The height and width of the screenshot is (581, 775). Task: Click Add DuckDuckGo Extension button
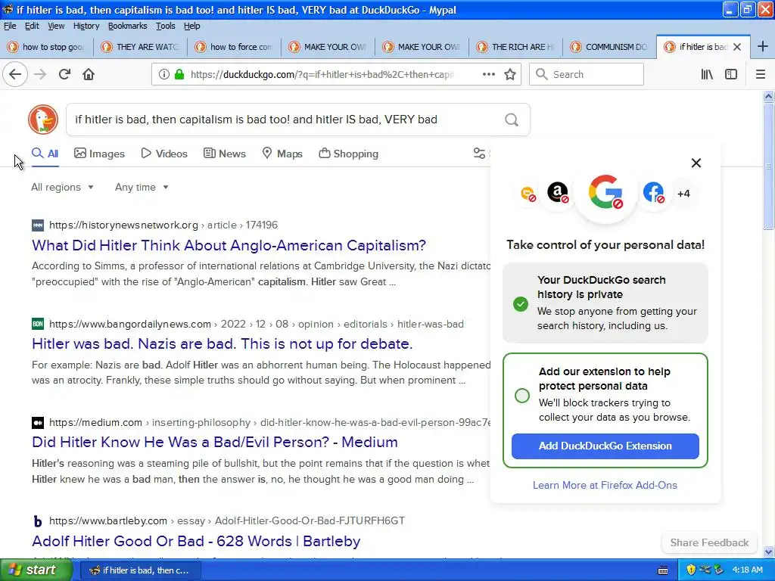click(x=605, y=446)
